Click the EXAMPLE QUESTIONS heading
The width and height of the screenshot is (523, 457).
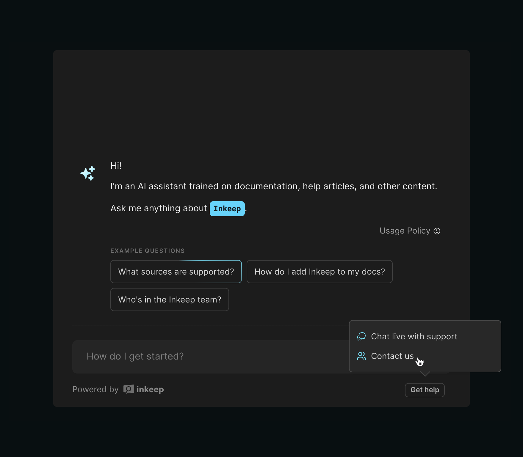click(148, 251)
